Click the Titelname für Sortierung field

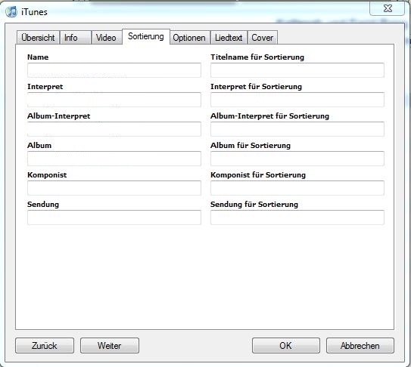coord(297,70)
